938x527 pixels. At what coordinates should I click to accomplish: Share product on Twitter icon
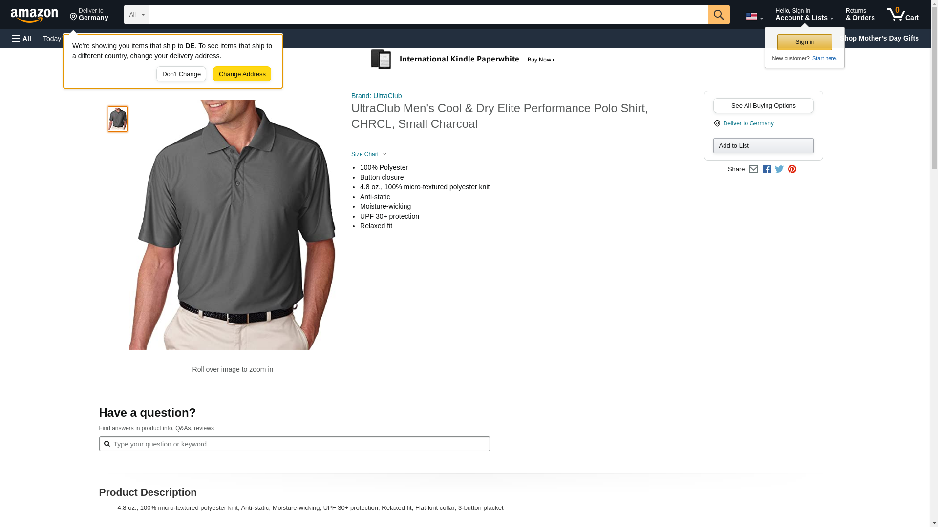[x=779, y=169]
